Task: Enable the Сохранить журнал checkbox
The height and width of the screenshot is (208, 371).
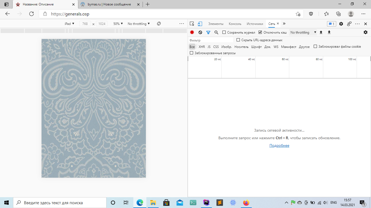Action: [x=224, y=32]
